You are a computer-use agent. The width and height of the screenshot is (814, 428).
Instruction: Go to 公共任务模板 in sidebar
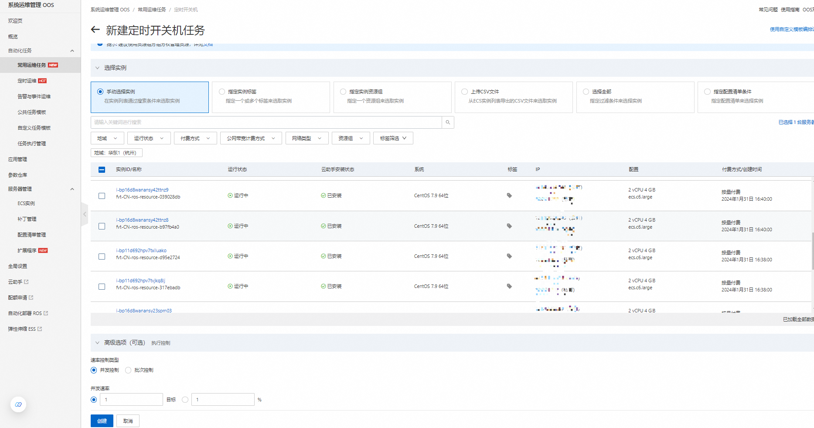[32, 112]
